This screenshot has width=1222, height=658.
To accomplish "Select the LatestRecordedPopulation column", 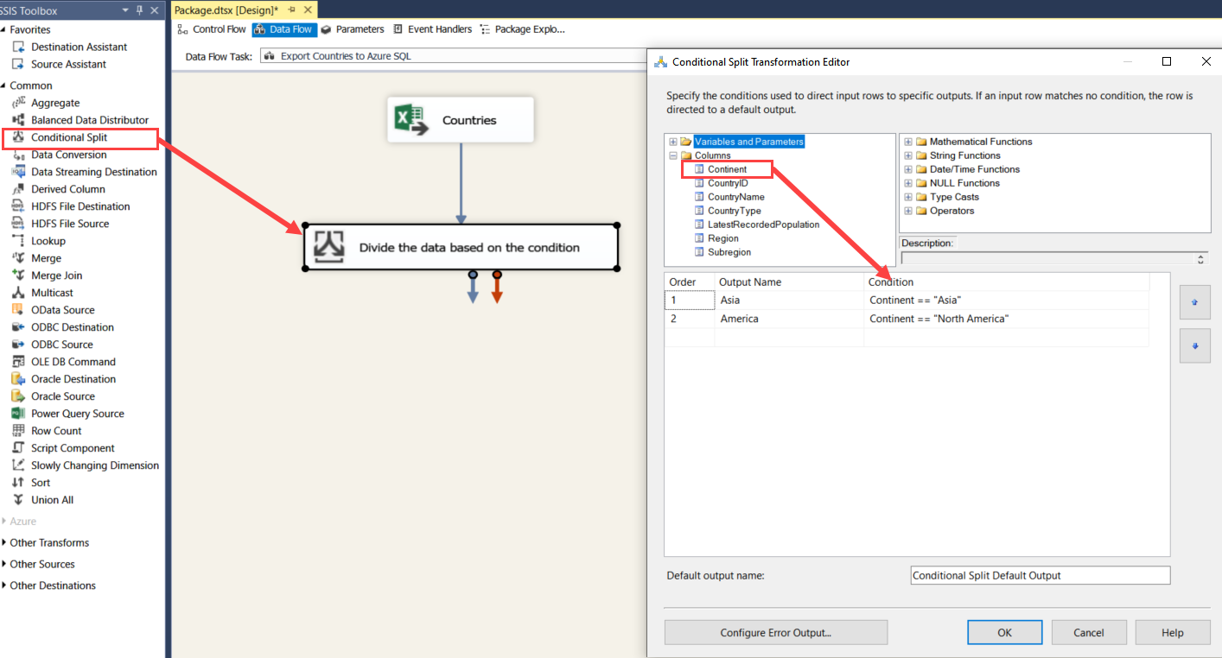I will [x=764, y=225].
